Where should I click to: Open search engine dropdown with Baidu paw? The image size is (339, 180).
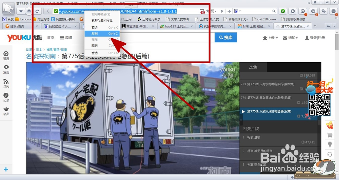point(238,11)
